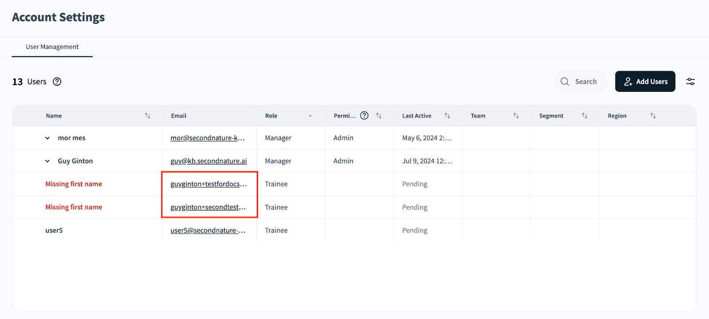Expand the mor mes user row
The image size is (709, 319).
pos(47,138)
